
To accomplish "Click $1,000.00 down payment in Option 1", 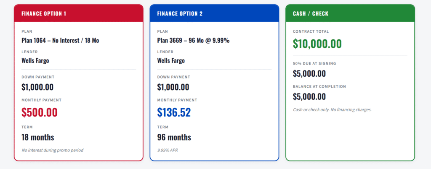I will 37,87.
